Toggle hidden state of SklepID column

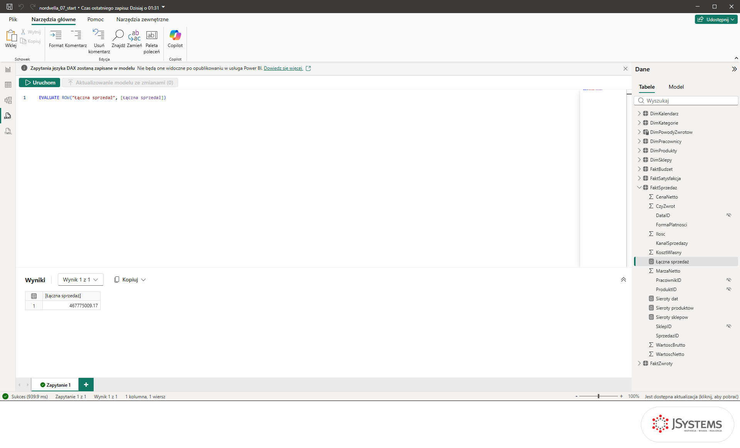729,326
